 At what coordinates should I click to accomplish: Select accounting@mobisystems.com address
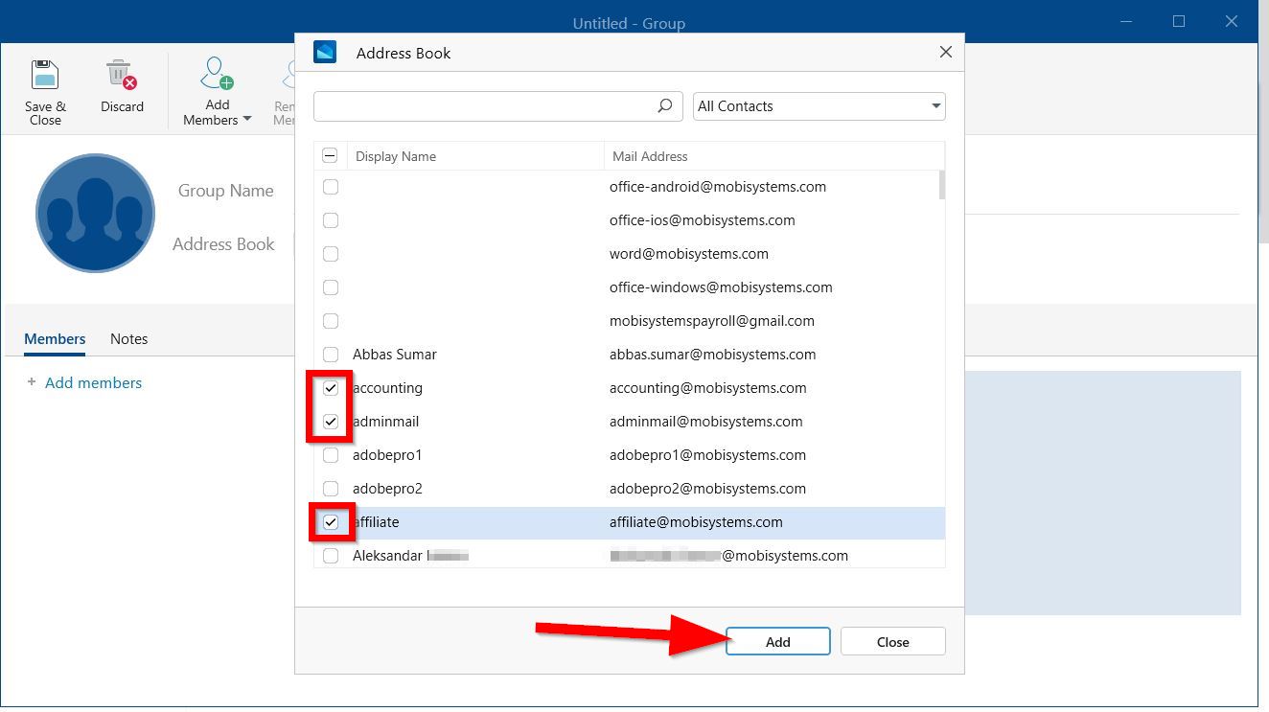click(x=708, y=388)
